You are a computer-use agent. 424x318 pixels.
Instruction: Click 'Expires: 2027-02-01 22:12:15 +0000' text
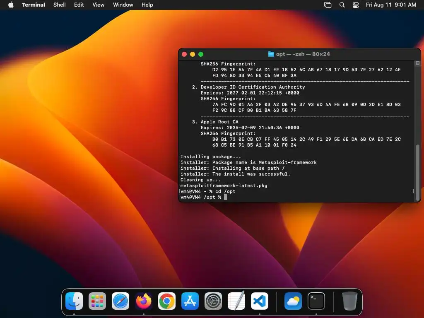[250, 93]
